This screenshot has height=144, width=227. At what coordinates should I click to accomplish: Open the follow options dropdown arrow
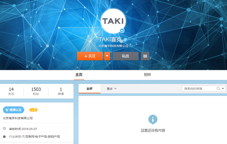click(x=107, y=56)
